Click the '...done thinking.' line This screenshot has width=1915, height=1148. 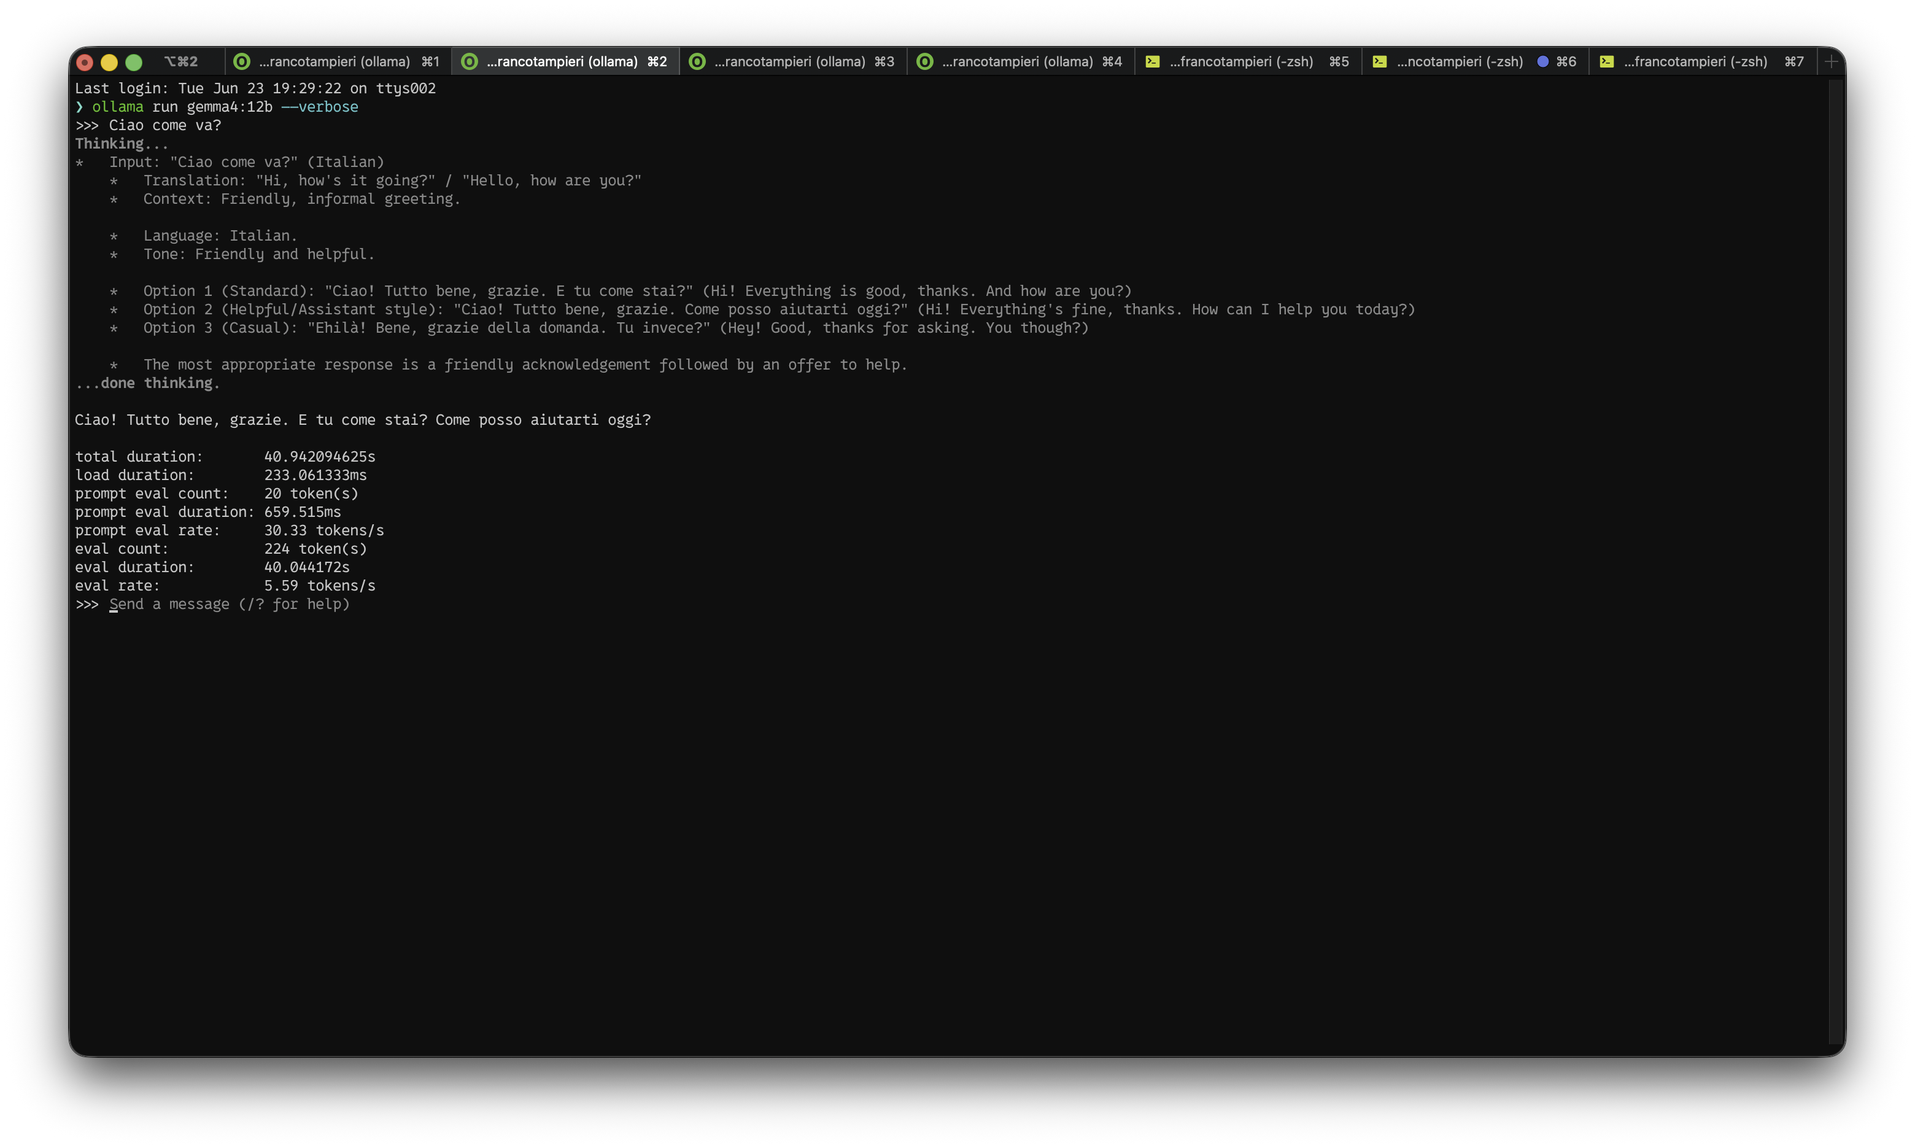coord(147,383)
